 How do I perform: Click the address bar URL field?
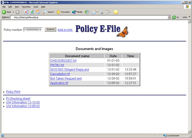pyautogui.click(x=89, y=17)
